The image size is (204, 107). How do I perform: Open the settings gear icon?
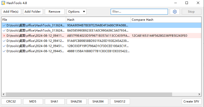(x=175, y=12)
